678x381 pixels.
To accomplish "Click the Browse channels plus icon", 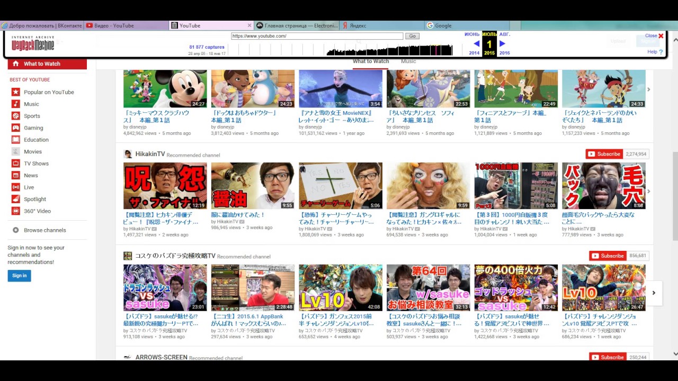I will (x=16, y=230).
